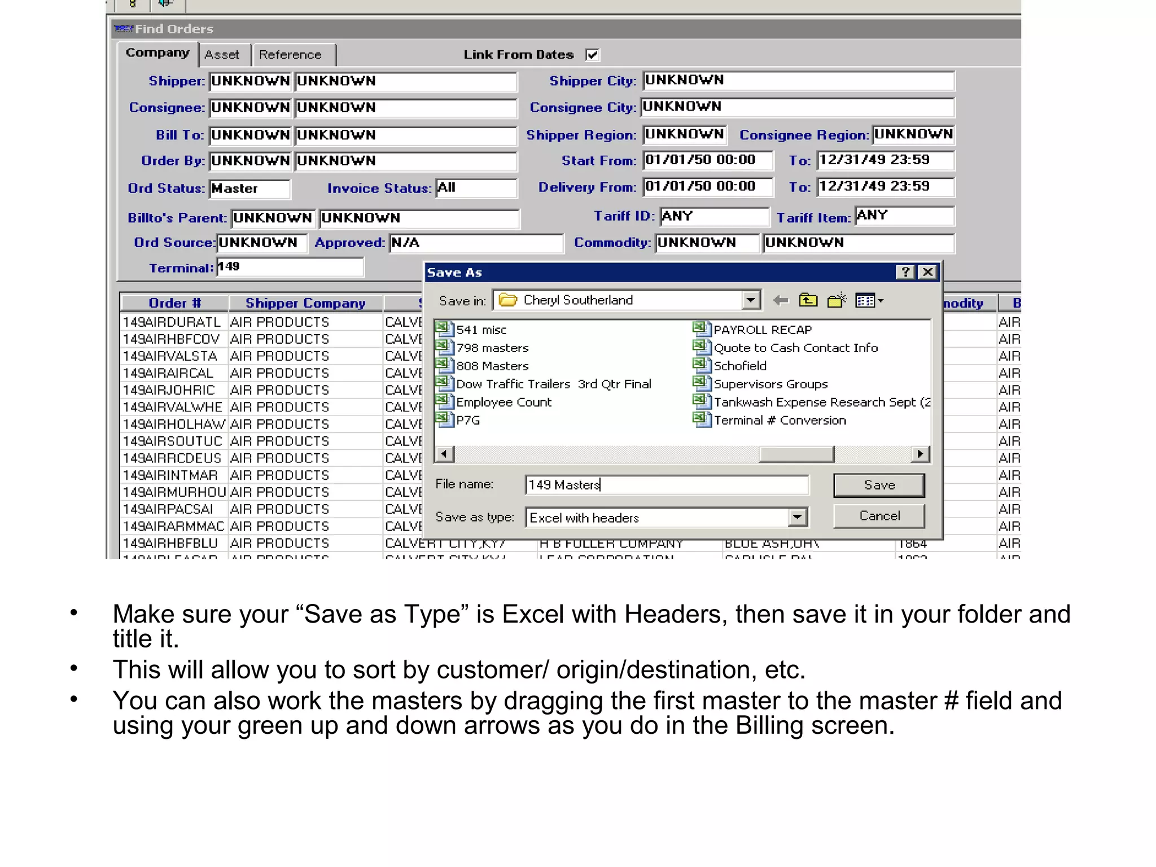Switch to the Asset tab

(x=222, y=55)
